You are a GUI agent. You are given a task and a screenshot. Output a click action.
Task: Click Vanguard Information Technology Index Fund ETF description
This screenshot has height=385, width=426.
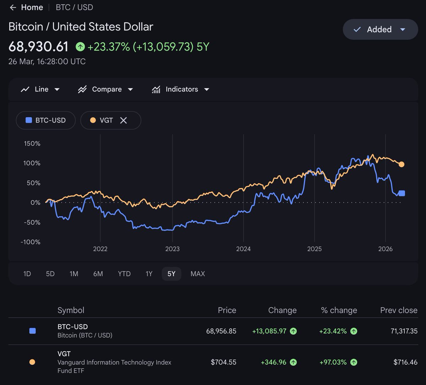pyautogui.click(x=114, y=367)
